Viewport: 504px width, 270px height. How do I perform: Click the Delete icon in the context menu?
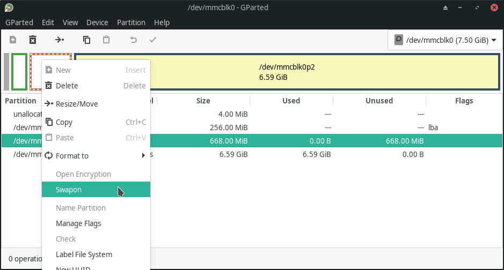pos(48,85)
